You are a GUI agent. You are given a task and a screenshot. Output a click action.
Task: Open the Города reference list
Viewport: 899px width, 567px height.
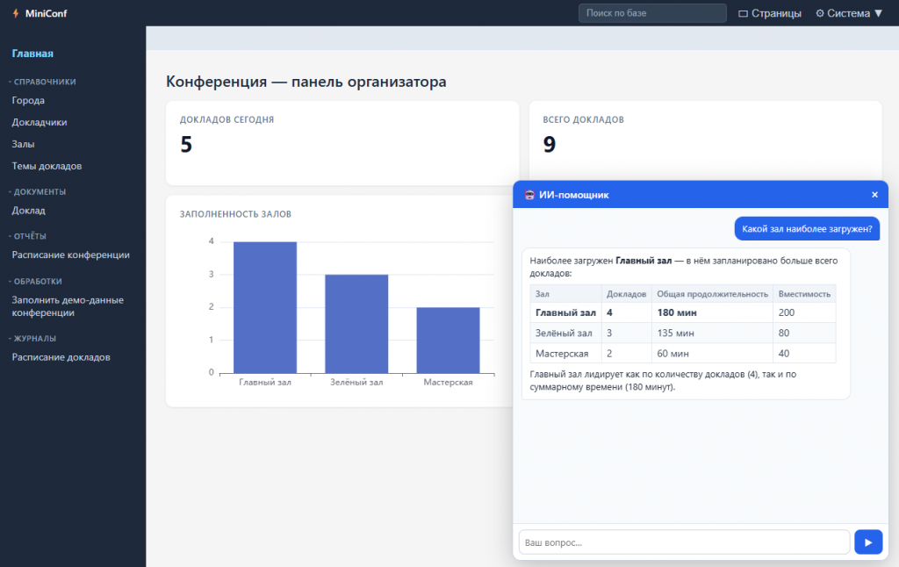pyautogui.click(x=28, y=100)
